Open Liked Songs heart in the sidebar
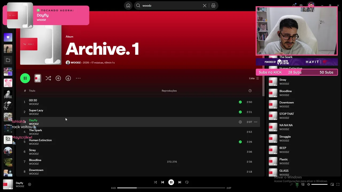The height and width of the screenshot is (192, 342). pos(8,37)
